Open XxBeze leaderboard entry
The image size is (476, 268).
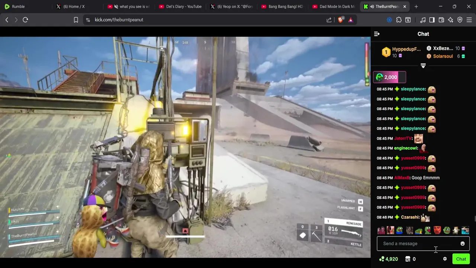tap(443, 48)
